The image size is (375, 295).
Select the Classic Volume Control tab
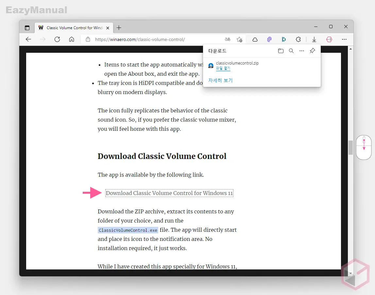74,28
